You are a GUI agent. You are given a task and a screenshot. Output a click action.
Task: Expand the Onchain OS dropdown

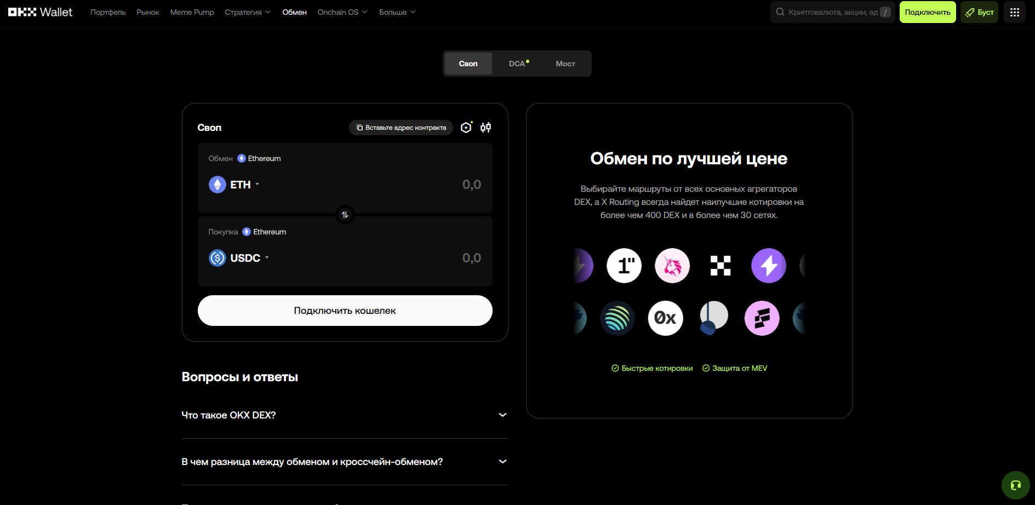coord(342,12)
